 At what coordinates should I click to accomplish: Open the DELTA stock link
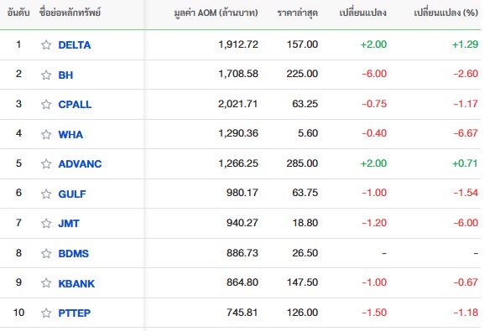point(75,45)
